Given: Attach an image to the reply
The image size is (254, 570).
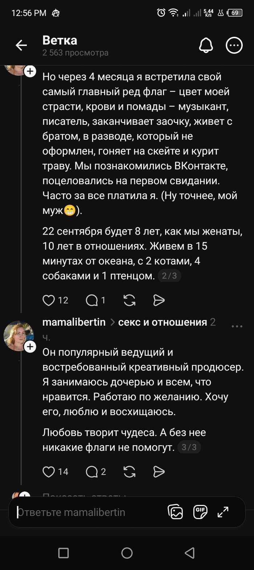Looking at the screenshot, I should pos(175,512).
